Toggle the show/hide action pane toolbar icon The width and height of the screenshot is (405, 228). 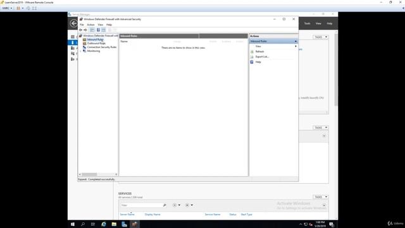click(104, 30)
